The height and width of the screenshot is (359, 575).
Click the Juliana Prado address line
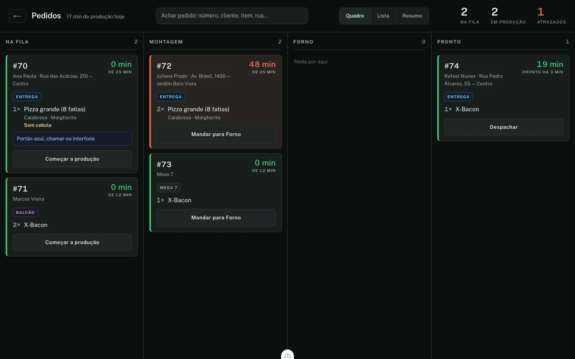coord(194,80)
